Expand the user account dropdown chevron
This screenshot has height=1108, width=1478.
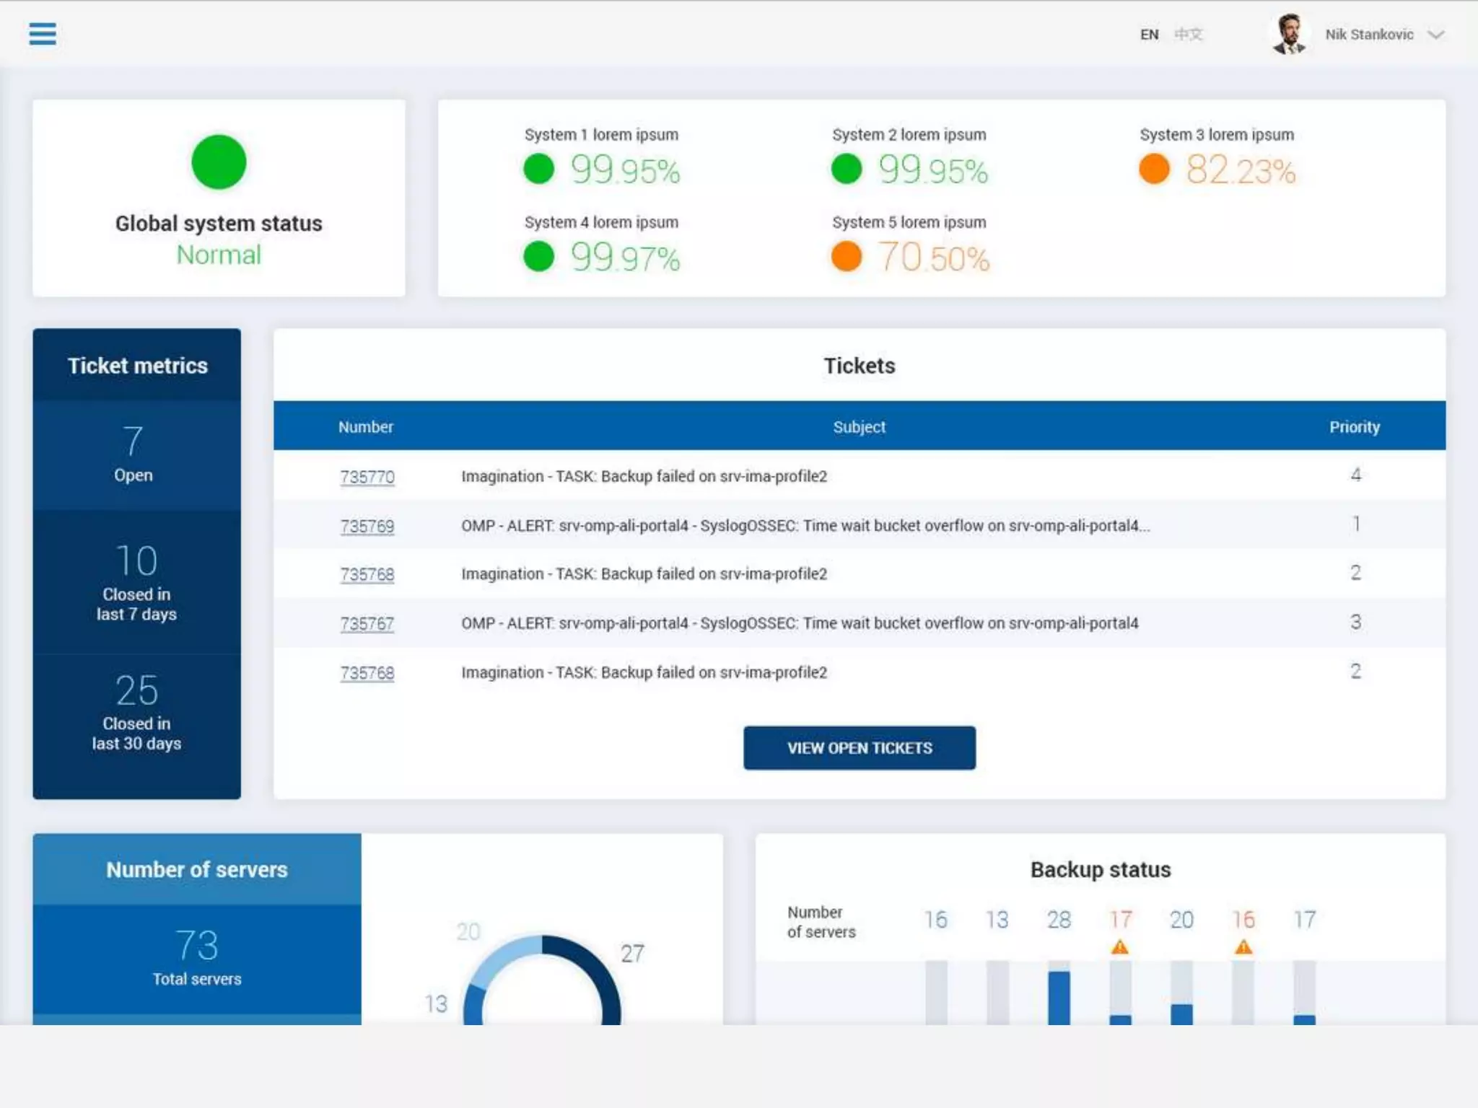click(1436, 35)
